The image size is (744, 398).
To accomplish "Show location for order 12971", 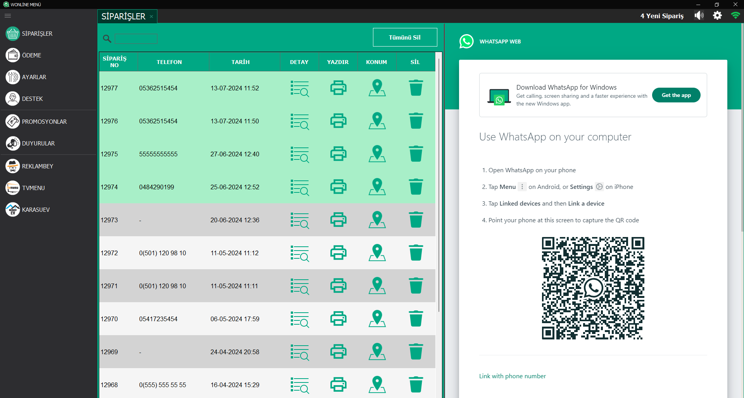I will (377, 286).
